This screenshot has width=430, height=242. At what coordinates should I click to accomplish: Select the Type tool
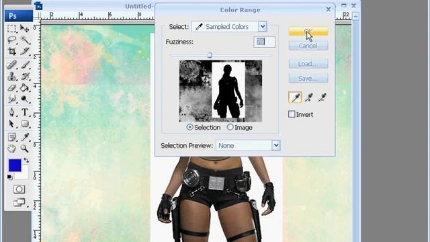25,112
